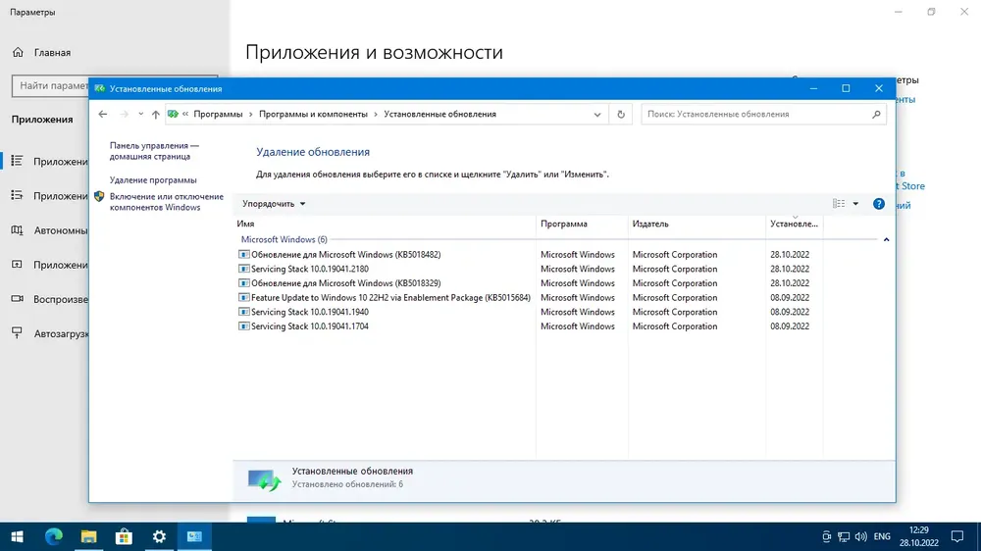Click the forward navigation arrow

point(124,114)
